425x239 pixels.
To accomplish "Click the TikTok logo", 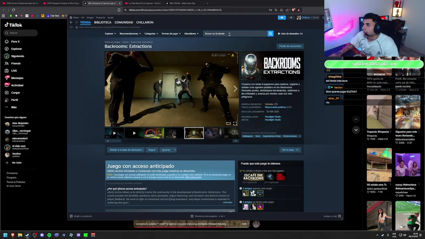I will pos(13,25).
